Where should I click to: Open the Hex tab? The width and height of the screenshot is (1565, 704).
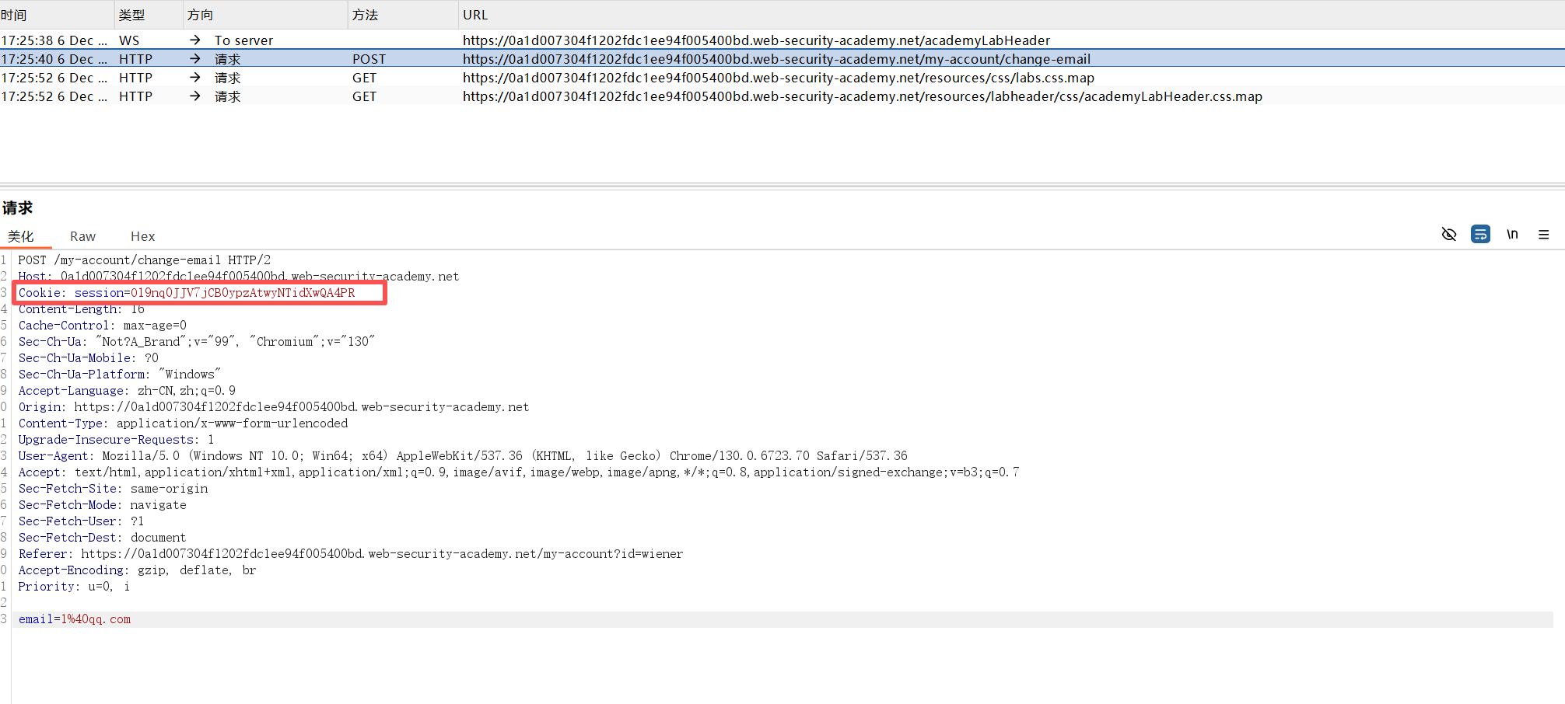pyautogui.click(x=142, y=236)
